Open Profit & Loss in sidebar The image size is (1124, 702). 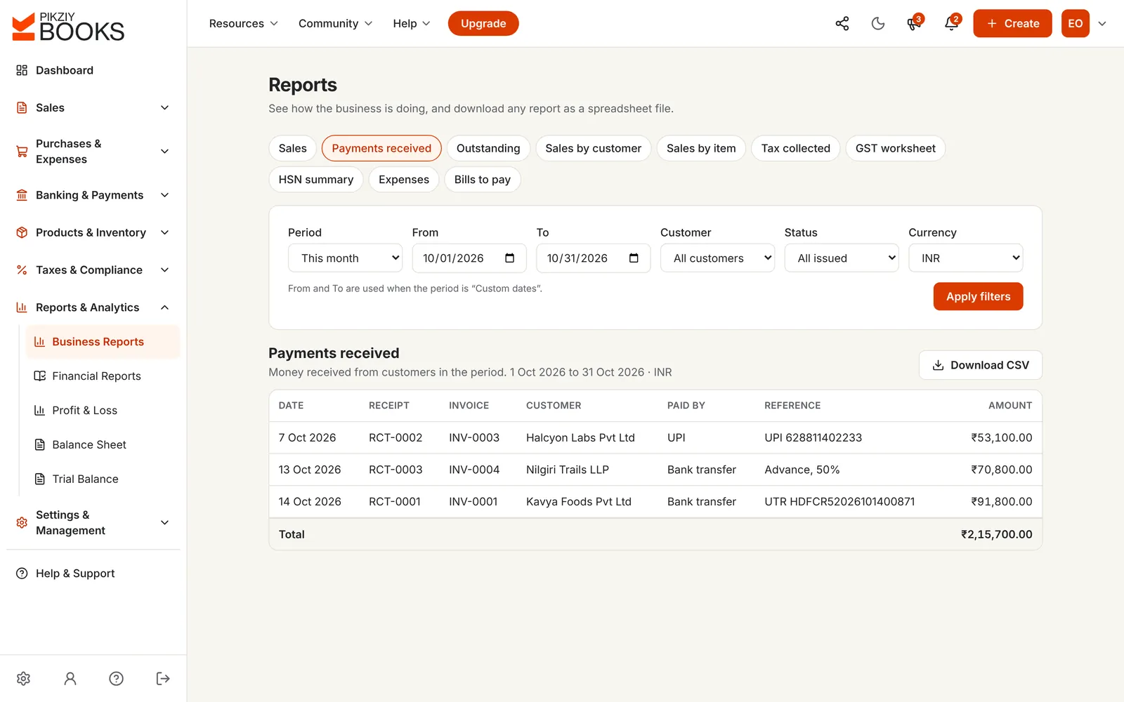click(x=103, y=410)
